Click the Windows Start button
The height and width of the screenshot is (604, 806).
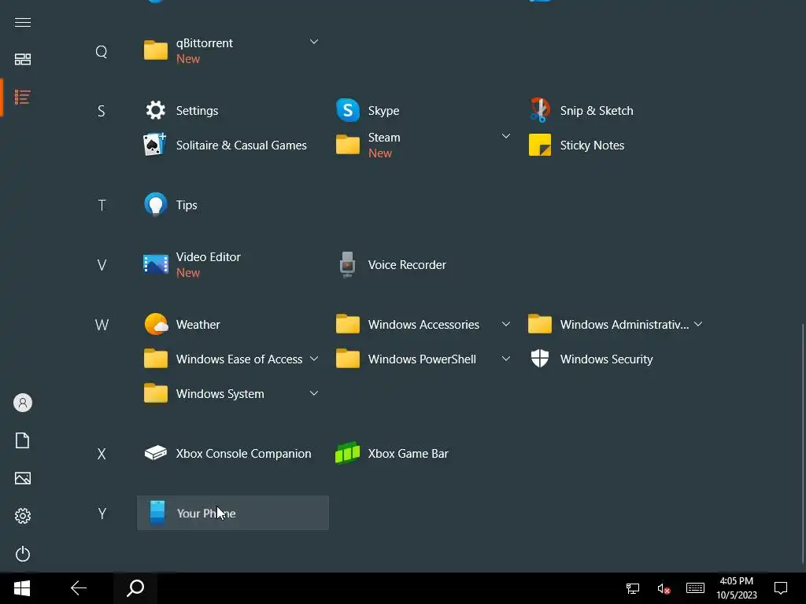[x=22, y=588]
